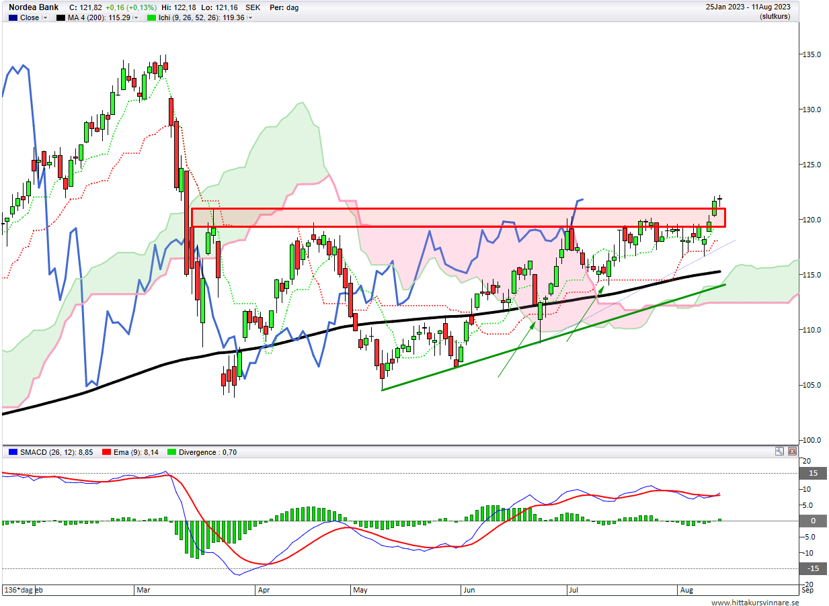Viewport: 829px width, 606px height.
Task: Click the Sep label on the time axis
Action: (809, 590)
